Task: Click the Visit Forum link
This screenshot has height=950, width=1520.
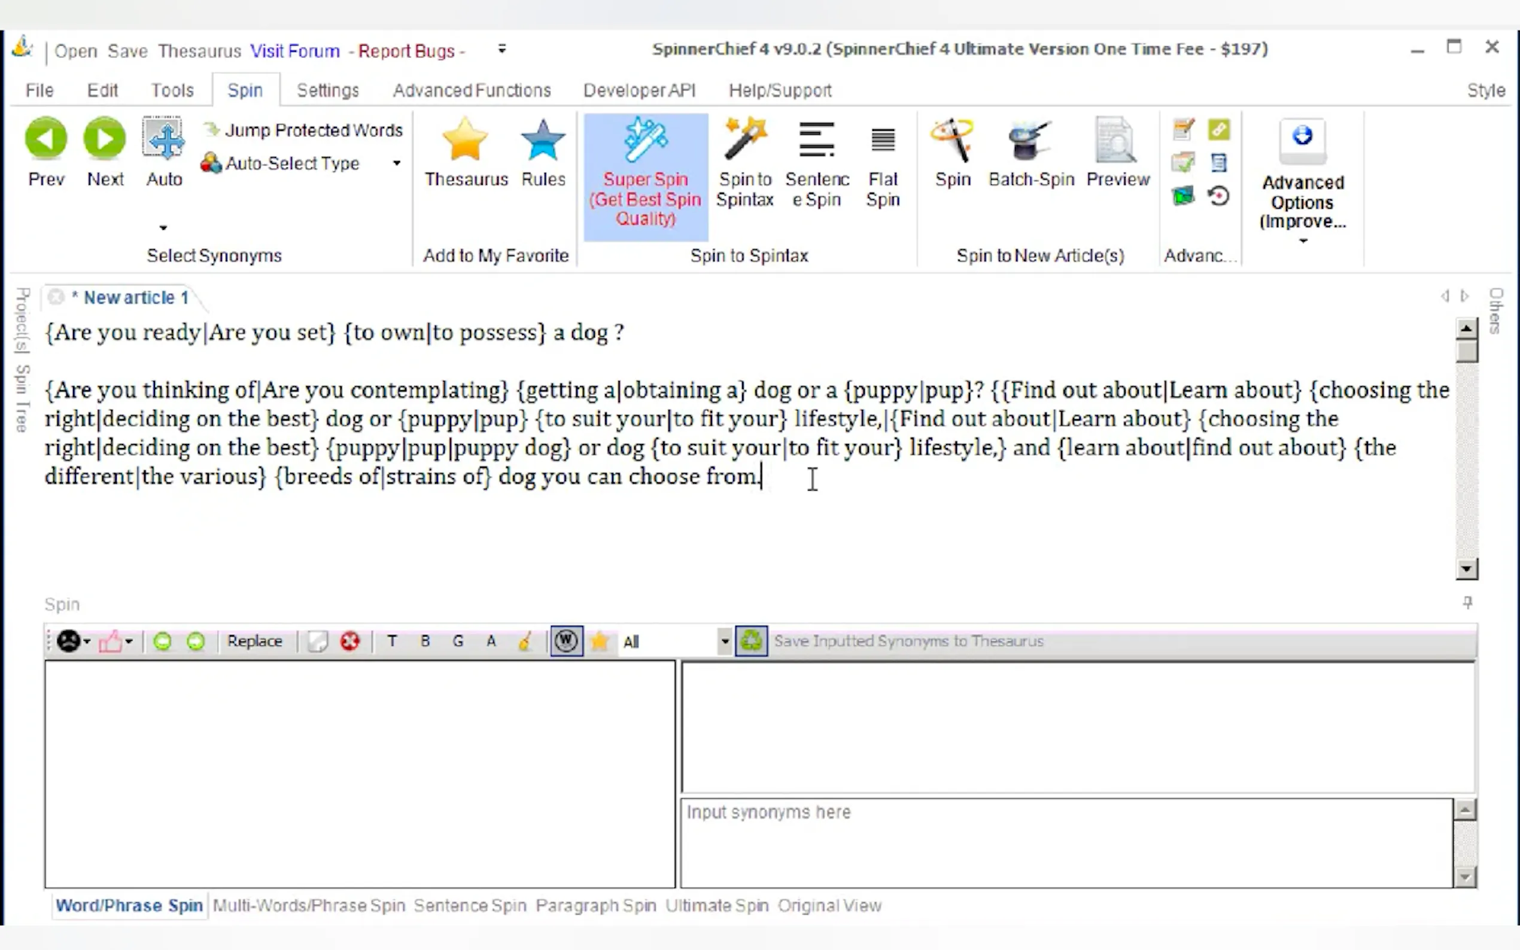Action: click(294, 51)
